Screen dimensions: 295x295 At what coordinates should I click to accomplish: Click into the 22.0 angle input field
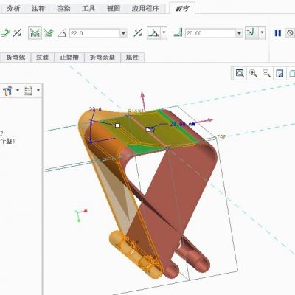tap(95, 33)
